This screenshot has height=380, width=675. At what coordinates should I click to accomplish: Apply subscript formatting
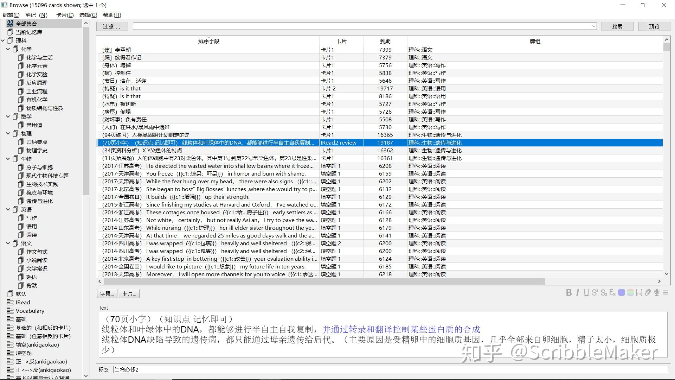click(604, 293)
